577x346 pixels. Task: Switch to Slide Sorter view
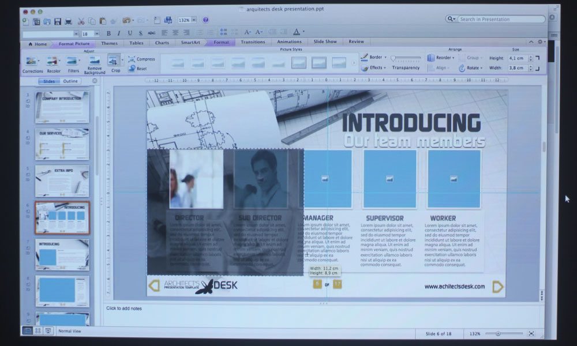click(x=38, y=331)
